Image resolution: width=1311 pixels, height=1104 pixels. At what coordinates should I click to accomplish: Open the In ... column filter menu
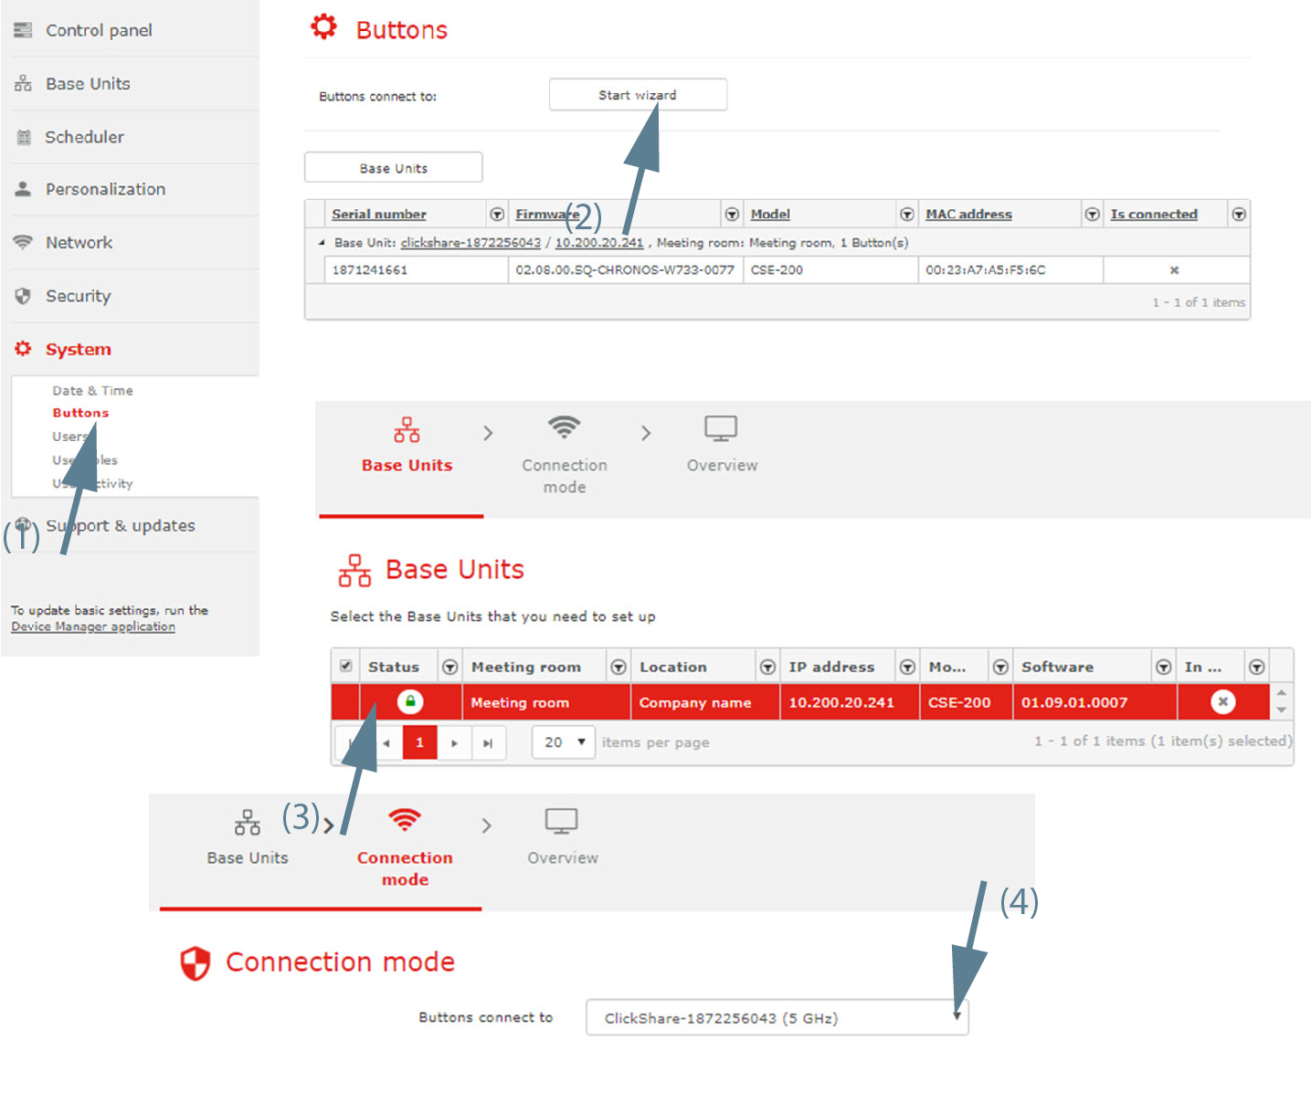(x=1257, y=668)
